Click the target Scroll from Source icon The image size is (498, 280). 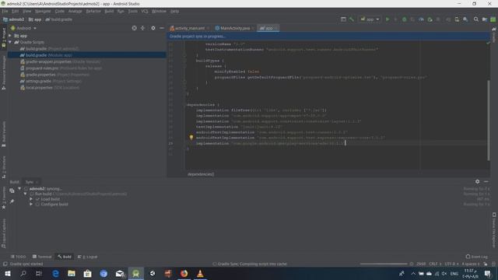point(134,28)
